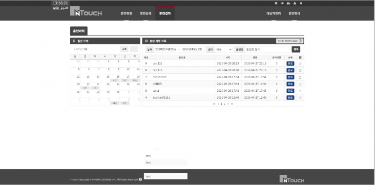Image resolution: width=375 pixels, height=185 pixels.
Task: Go to page 2 in pagination
Action: [225, 104]
